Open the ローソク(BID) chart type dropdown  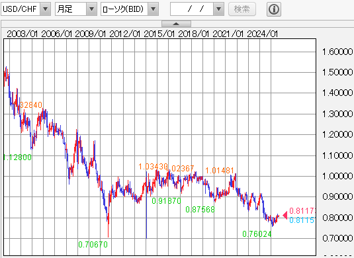130,9
